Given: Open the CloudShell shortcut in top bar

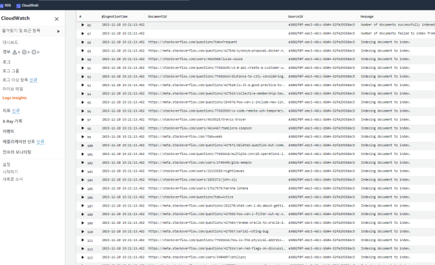Looking at the screenshot, I should pos(28,5).
